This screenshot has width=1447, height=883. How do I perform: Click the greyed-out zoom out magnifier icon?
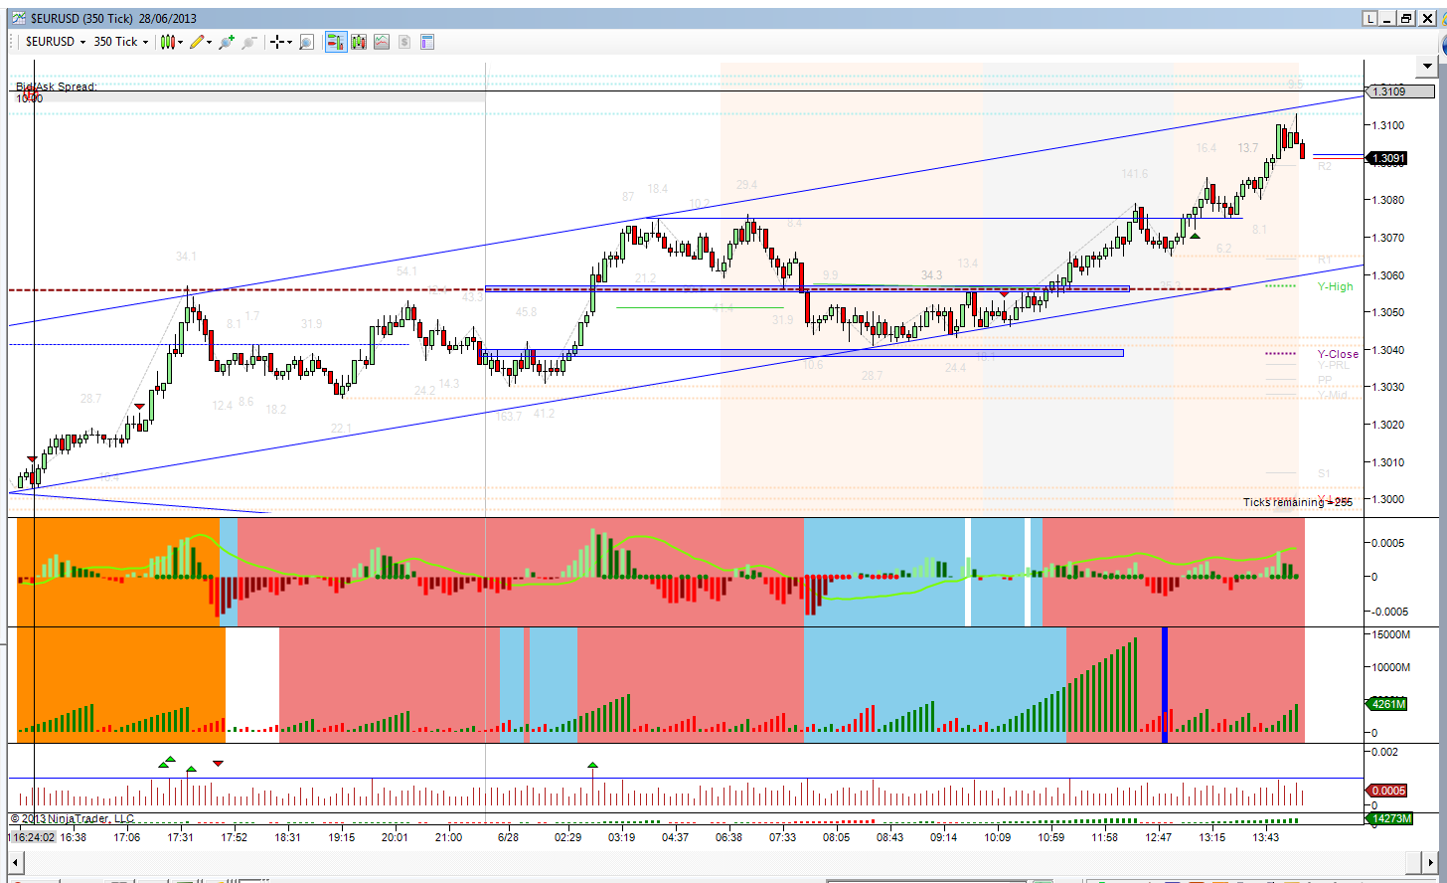point(249,42)
